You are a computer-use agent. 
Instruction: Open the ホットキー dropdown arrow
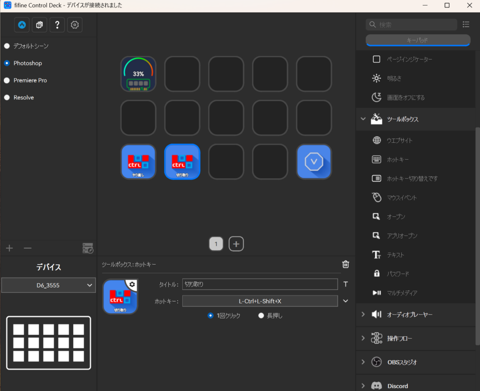pos(346,301)
